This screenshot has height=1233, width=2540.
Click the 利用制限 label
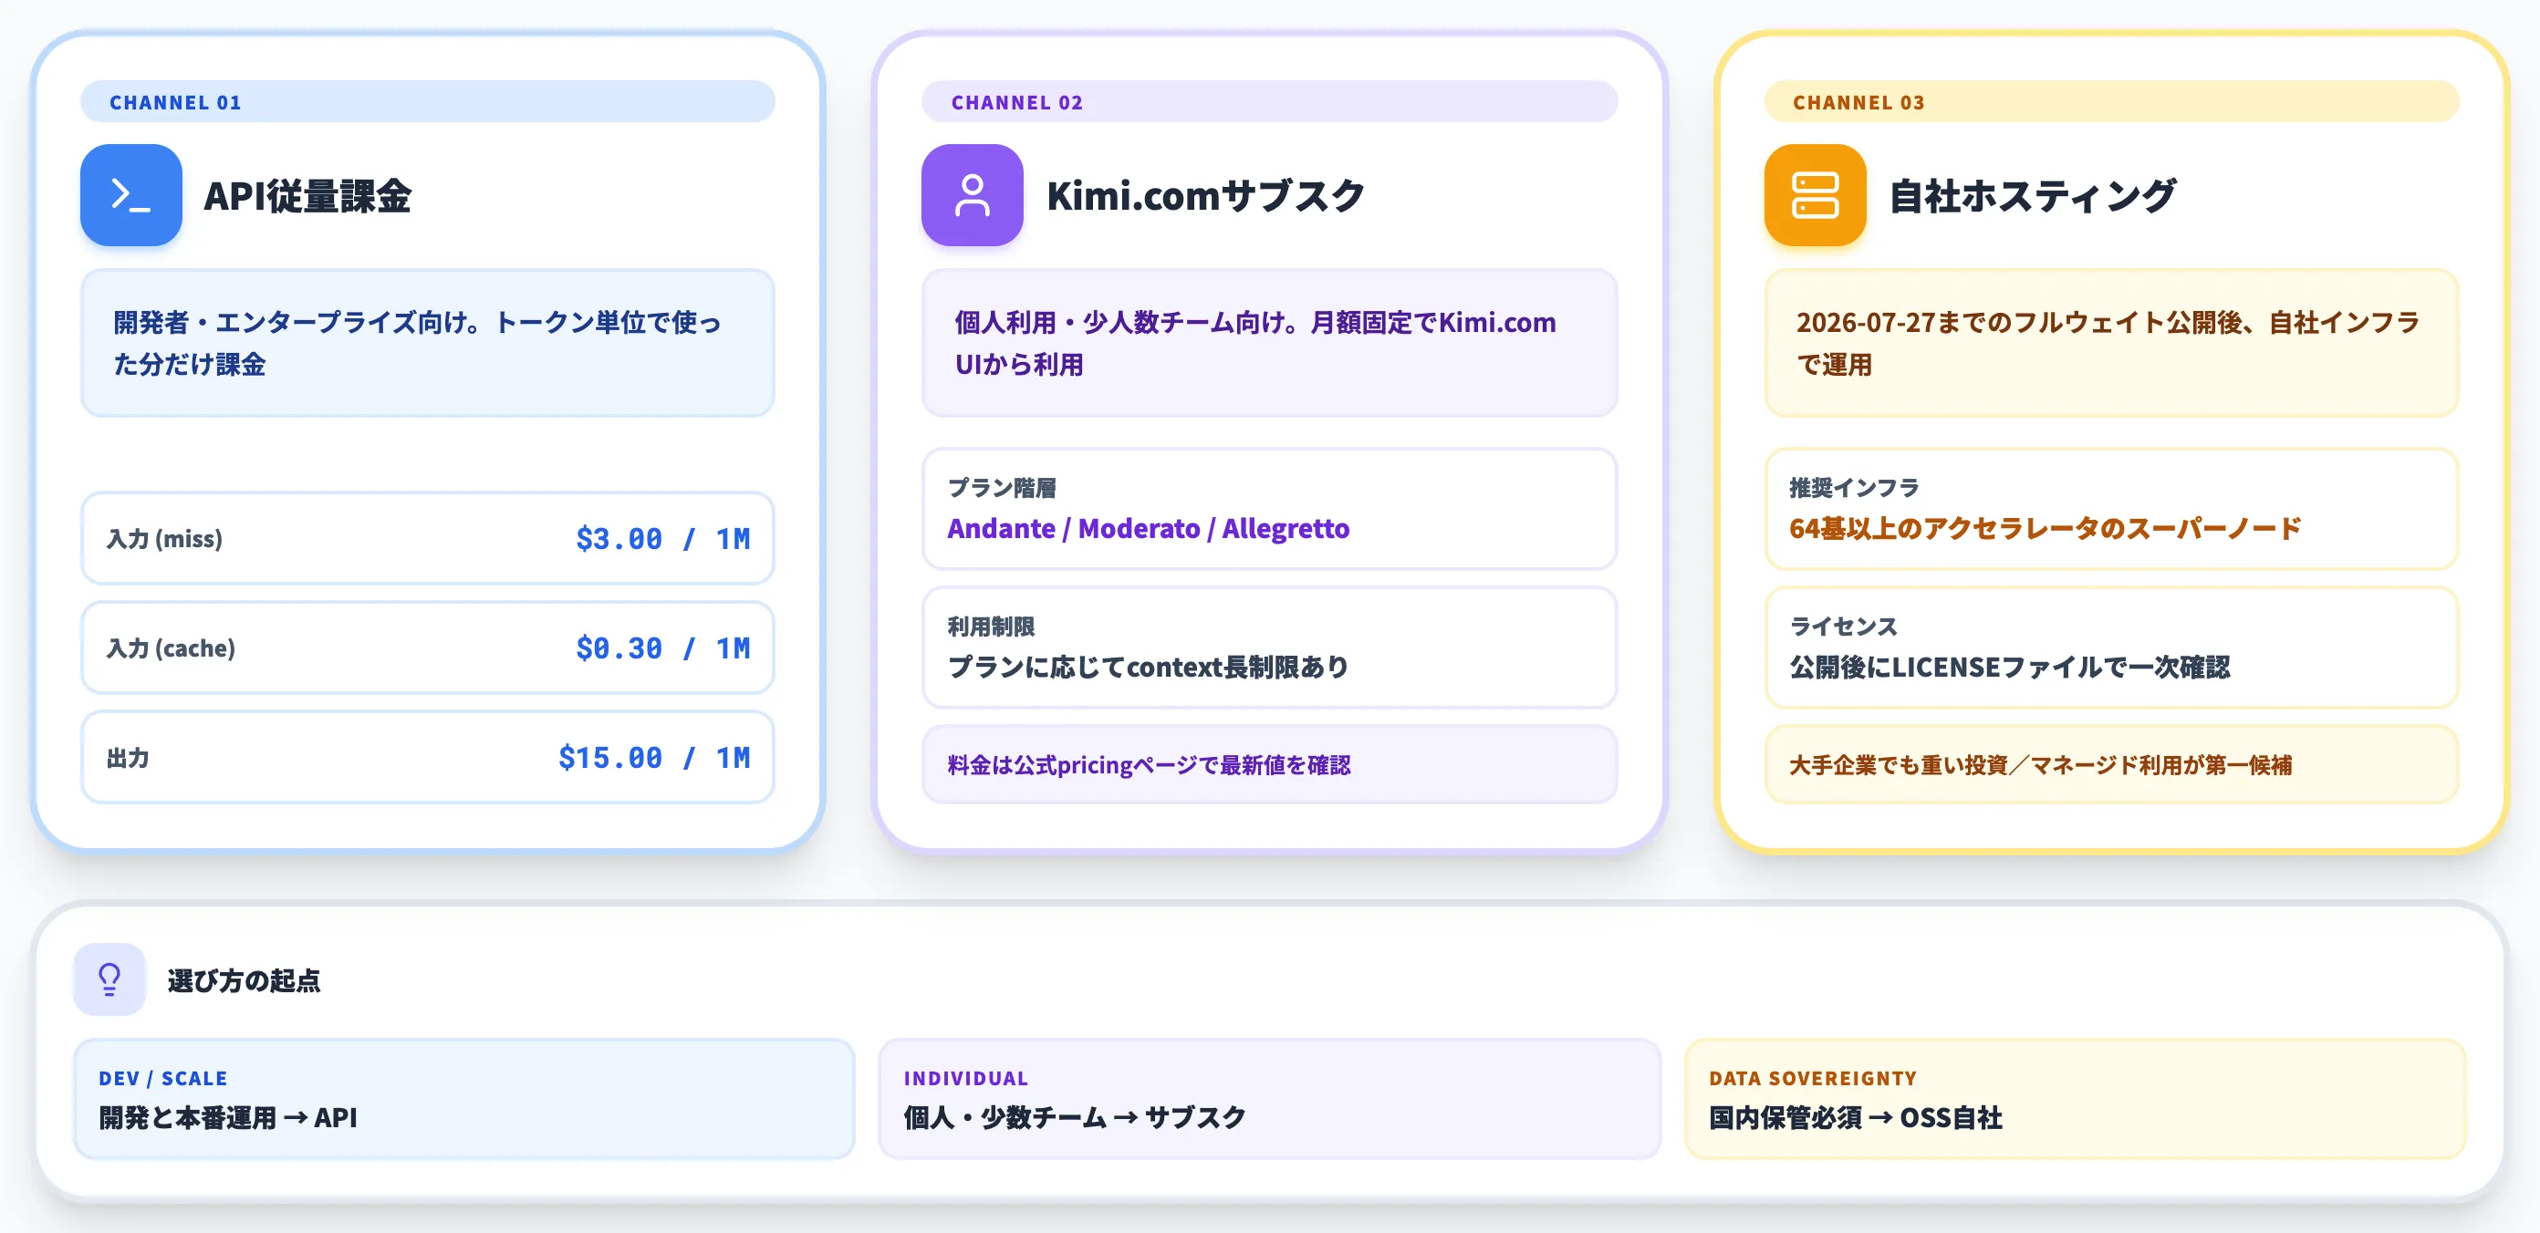(991, 627)
